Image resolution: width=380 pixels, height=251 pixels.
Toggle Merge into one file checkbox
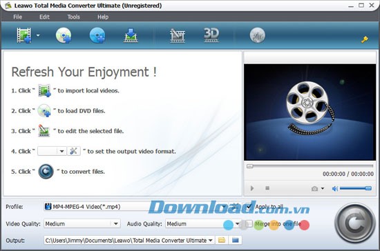(249, 223)
